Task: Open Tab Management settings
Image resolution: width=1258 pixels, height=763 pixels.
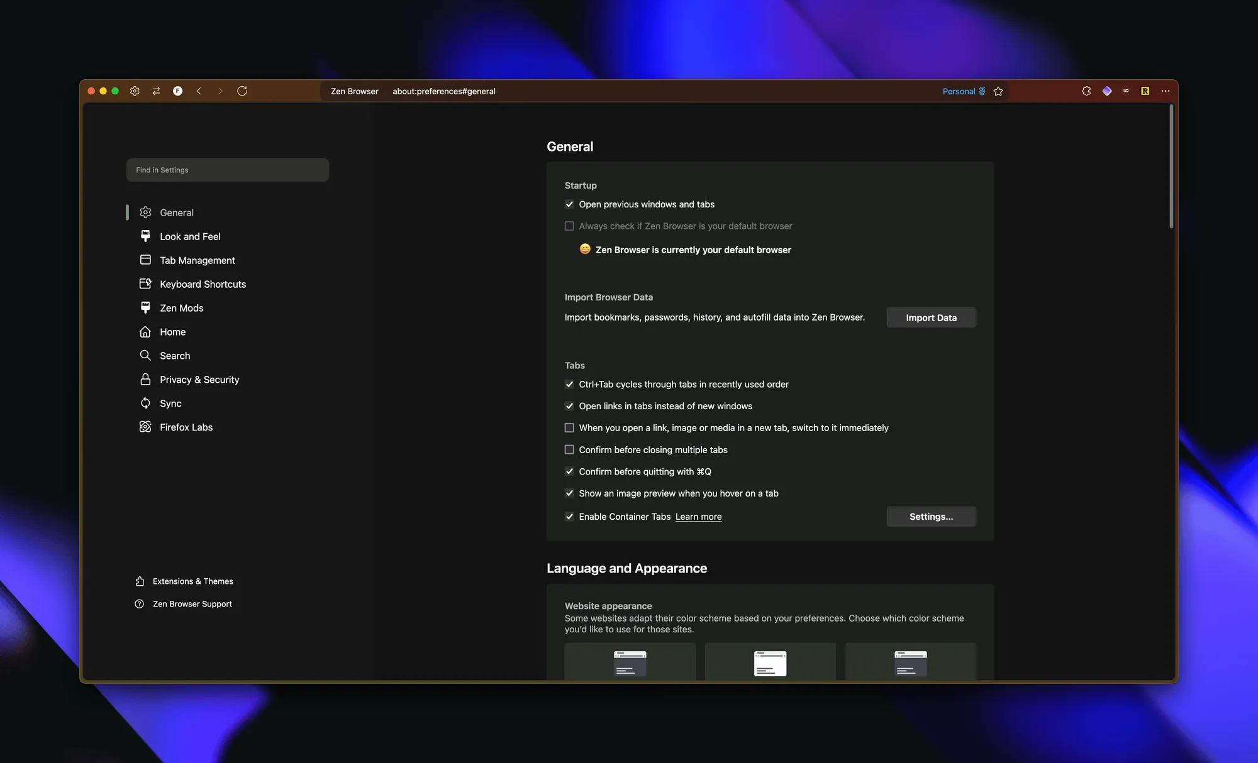Action: pos(198,260)
